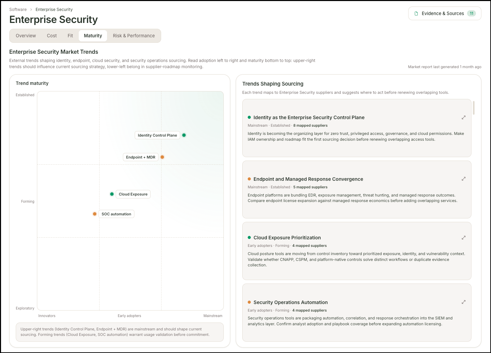The width and height of the screenshot is (491, 353).
Task: Click the '5 mapped suppliers' text
Action: [310, 187]
